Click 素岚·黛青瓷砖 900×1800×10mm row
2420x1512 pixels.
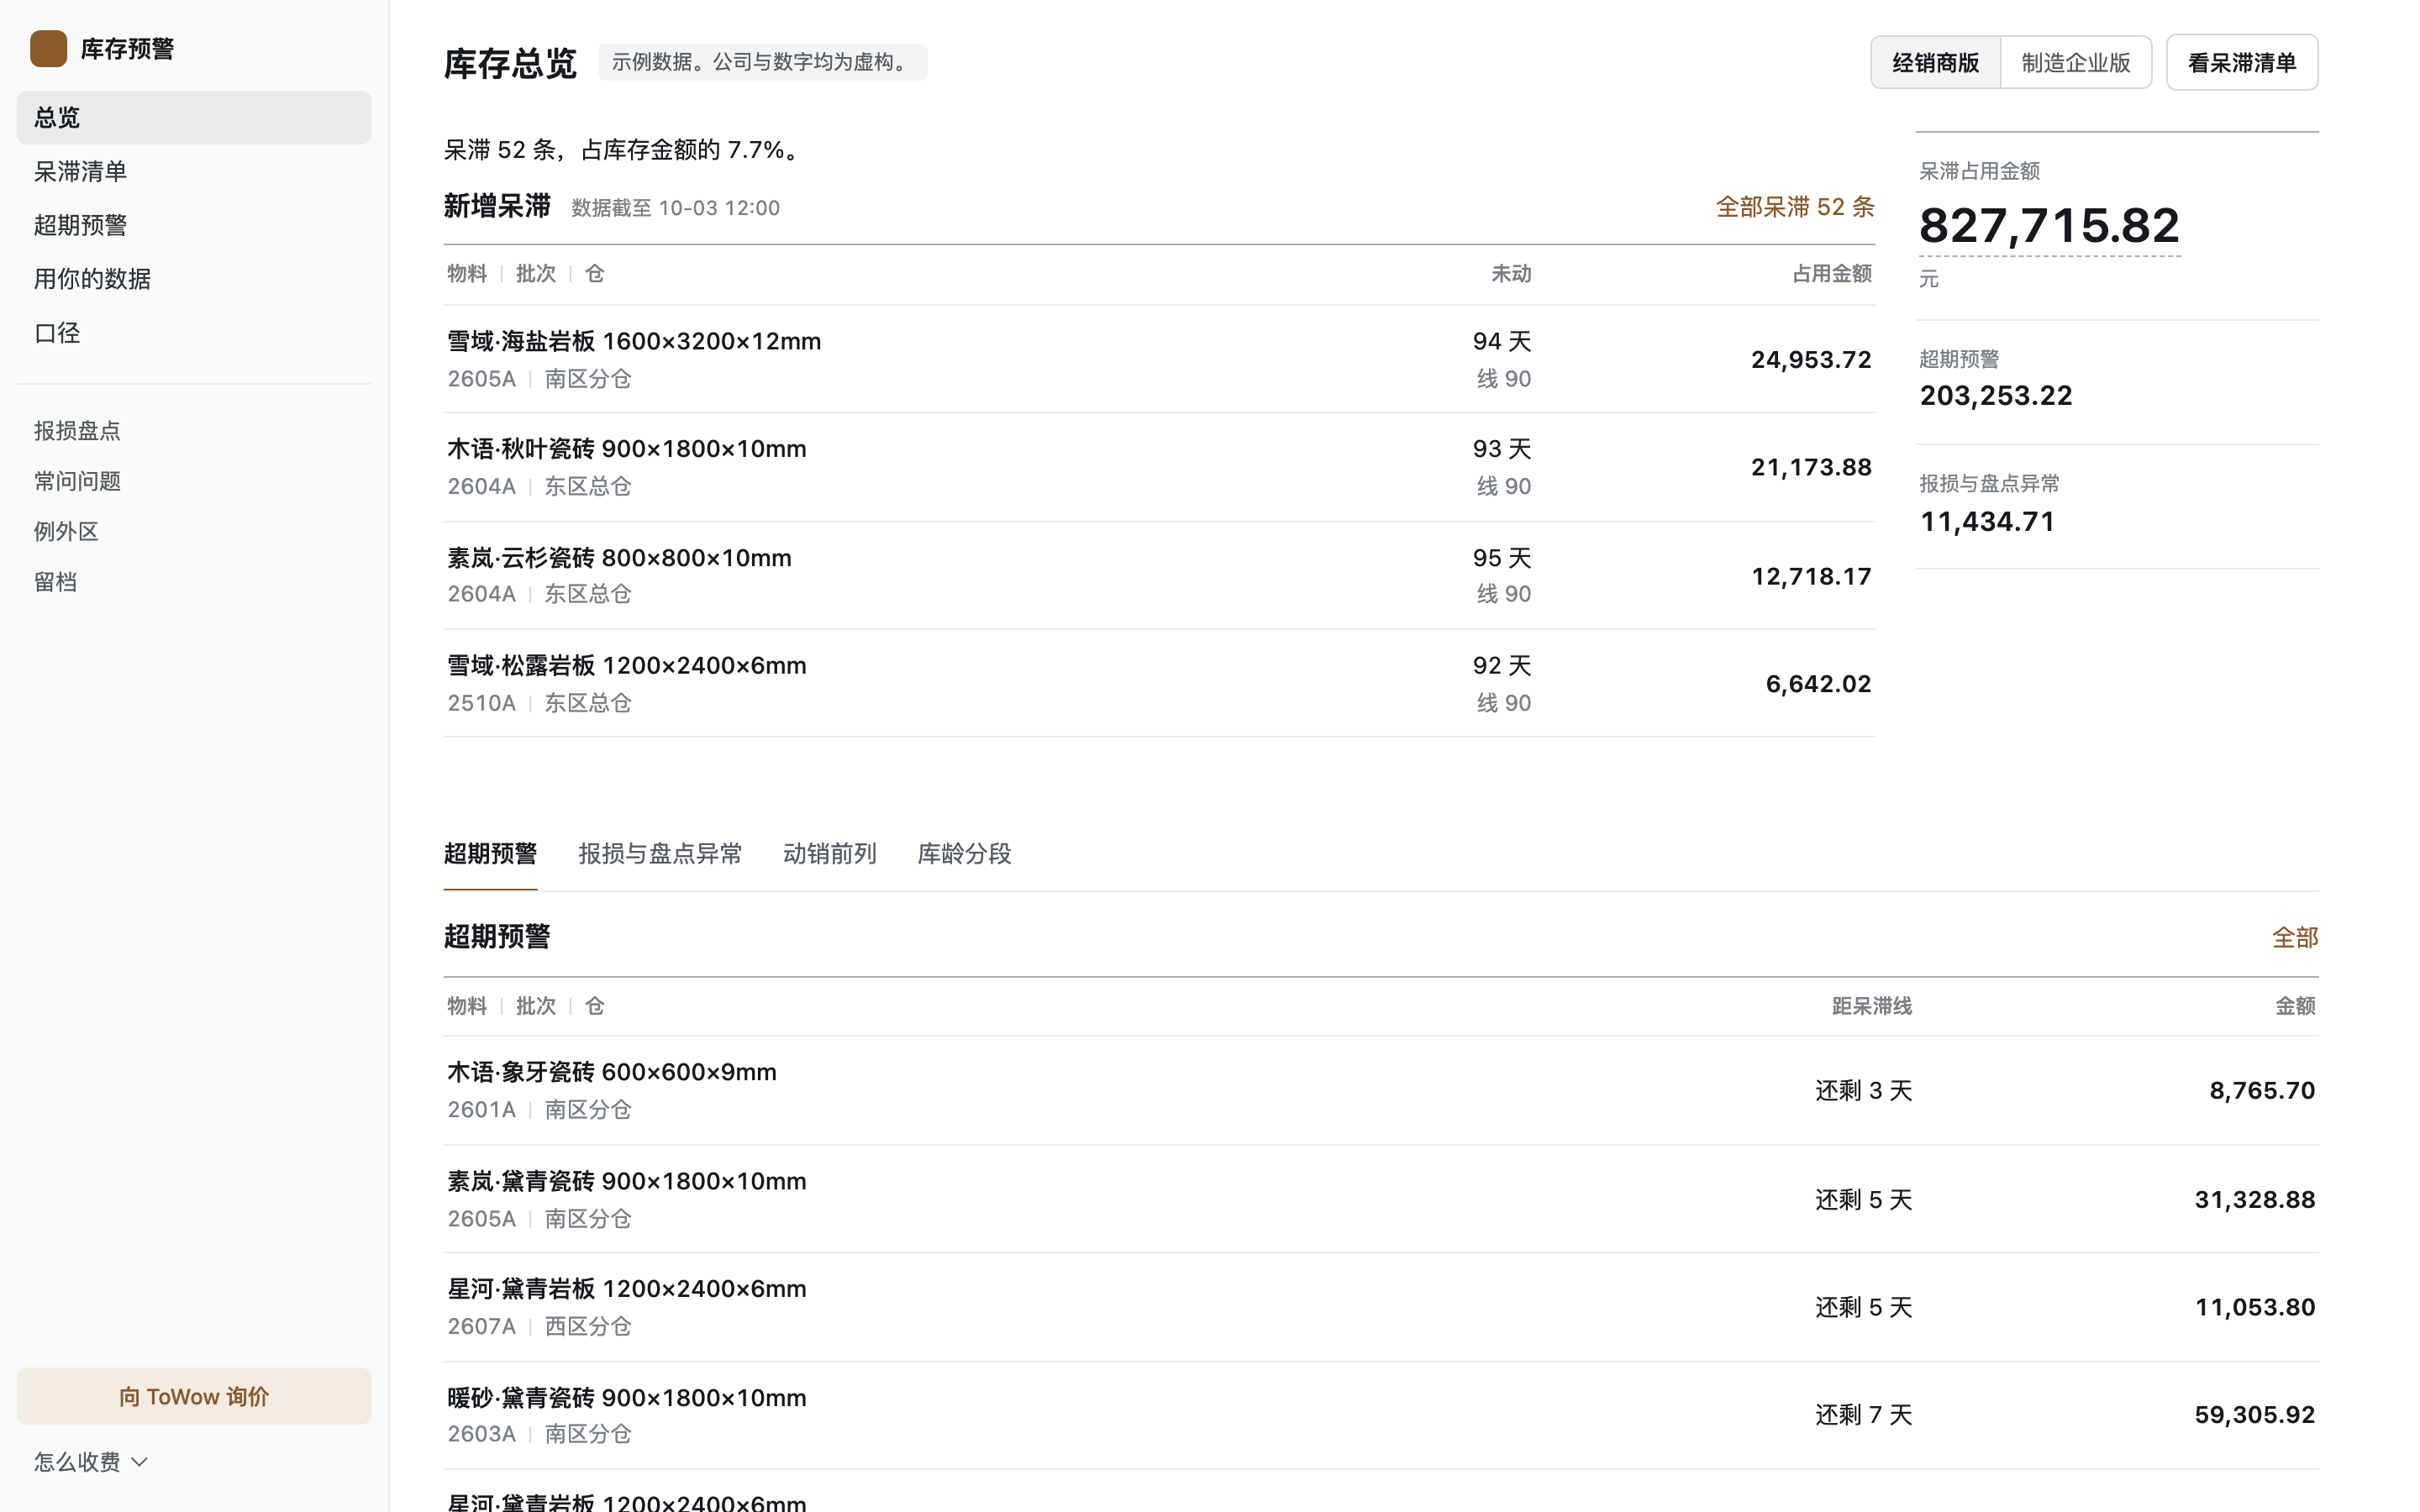[x=1381, y=1199]
